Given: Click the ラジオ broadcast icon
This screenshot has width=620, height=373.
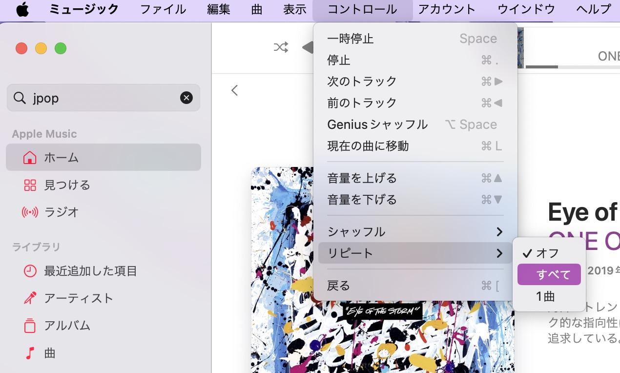Looking at the screenshot, I should tap(30, 212).
